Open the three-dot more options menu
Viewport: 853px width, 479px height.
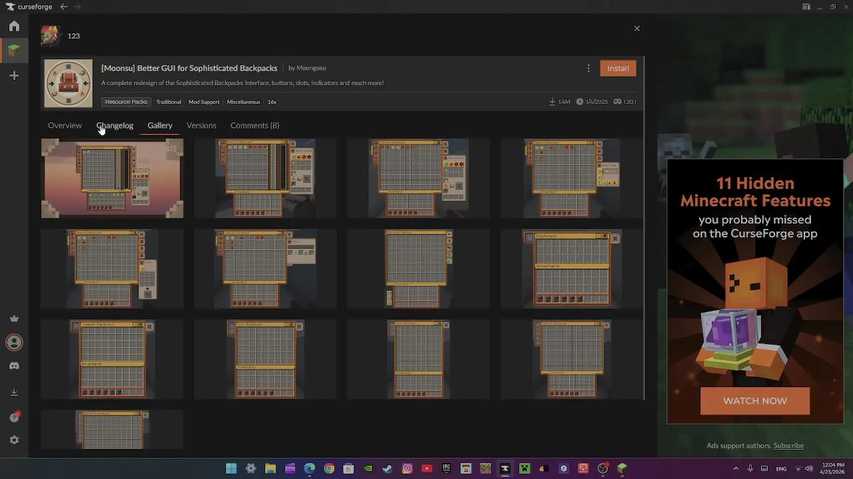[x=588, y=69]
